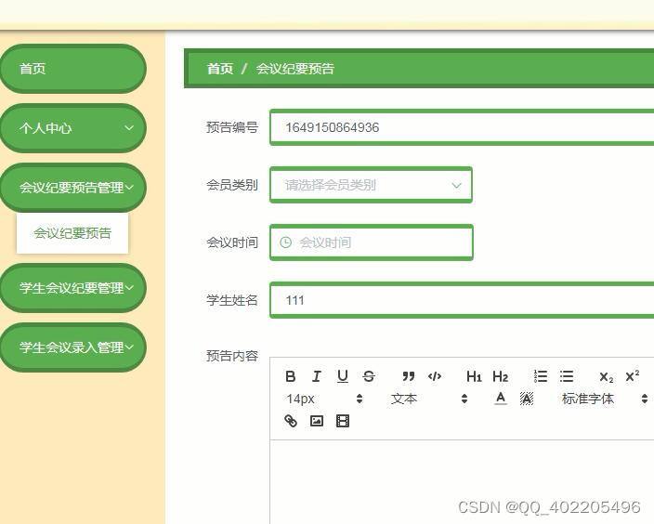Click the 会议纪要预告 breadcrumb item
Viewport: 654px width, 524px height.
pyautogui.click(x=294, y=69)
